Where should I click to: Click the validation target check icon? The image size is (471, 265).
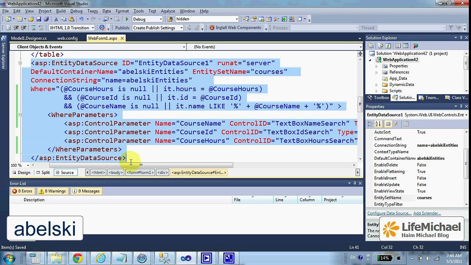102,28
